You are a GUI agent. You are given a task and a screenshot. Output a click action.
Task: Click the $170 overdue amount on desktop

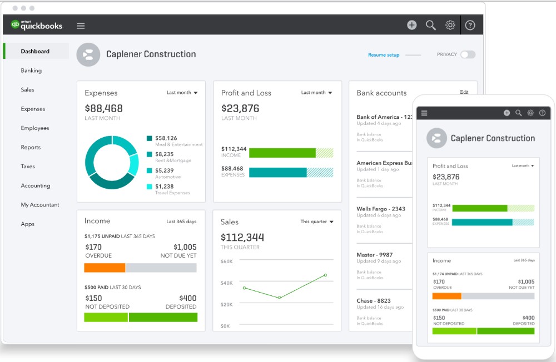(93, 247)
